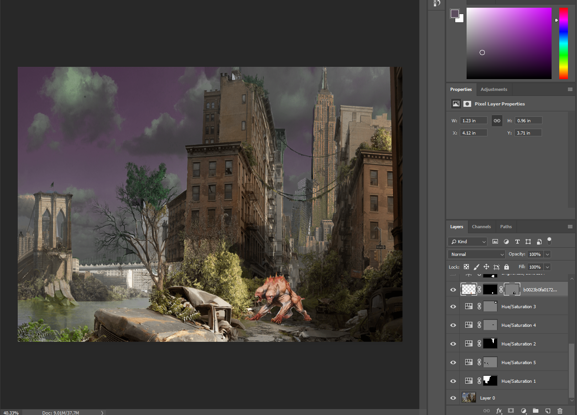This screenshot has width=577, height=415.
Task: Click the b0023b0fa0172 layer pixel thumbnail
Action: pos(468,289)
